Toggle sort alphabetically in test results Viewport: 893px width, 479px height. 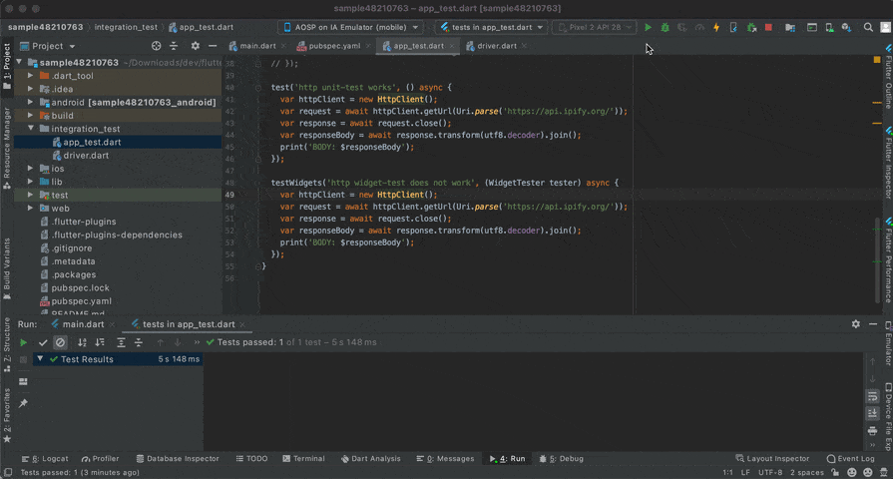click(82, 342)
